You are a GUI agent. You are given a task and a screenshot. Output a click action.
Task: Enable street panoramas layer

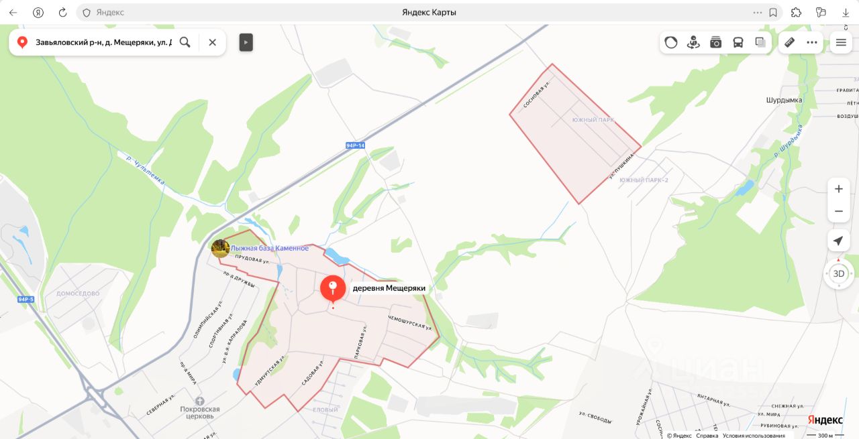tap(693, 42)
